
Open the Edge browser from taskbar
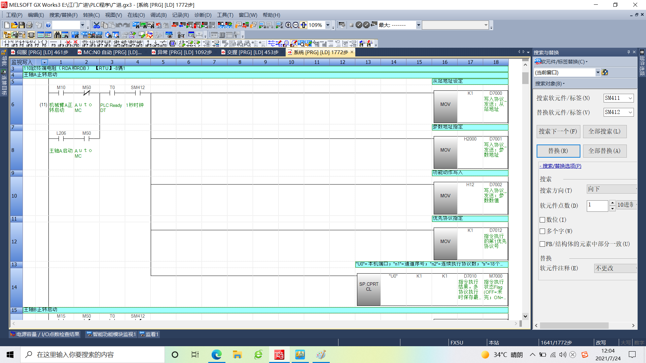click(x=216, y=355)
